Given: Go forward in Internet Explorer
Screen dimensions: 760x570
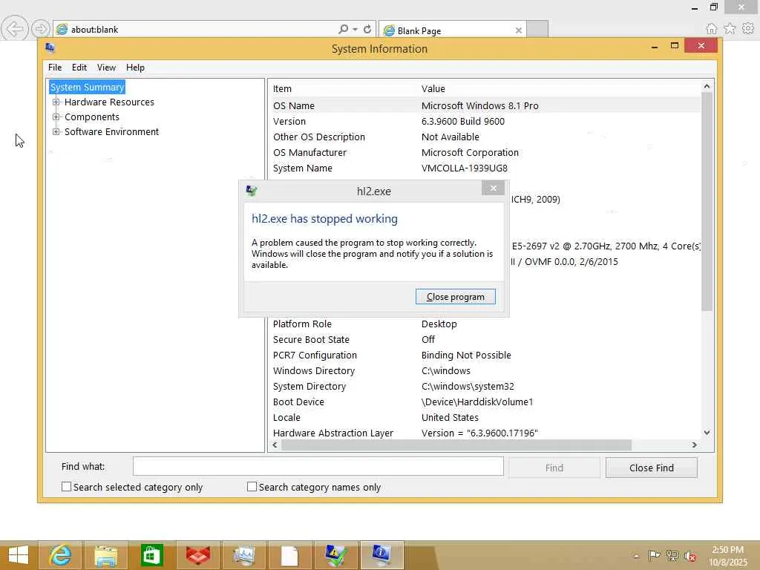Looking at the screenshot, I should pos(41,29).
